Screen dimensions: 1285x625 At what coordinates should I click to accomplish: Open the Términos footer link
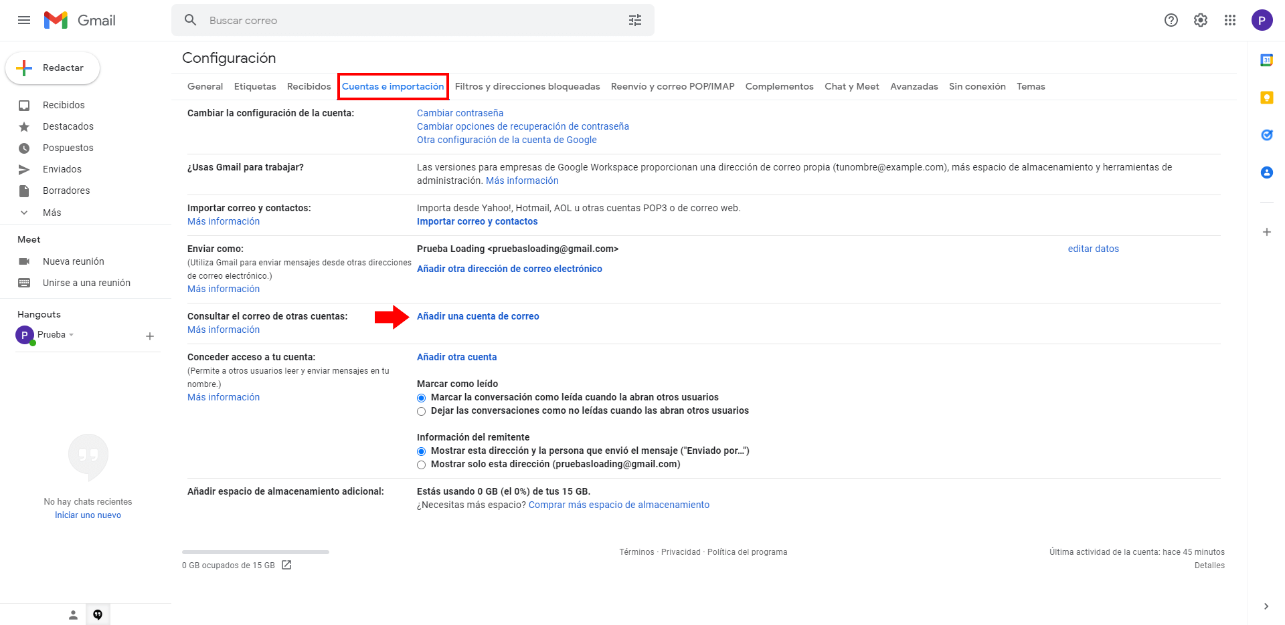coord(636,552)
